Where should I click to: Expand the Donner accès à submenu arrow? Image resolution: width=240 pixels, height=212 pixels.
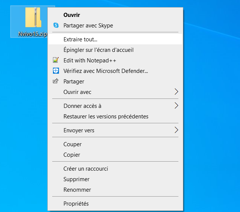point(177,106)
